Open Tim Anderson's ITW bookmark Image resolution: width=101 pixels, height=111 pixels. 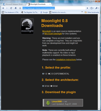[x=11, y=12]
